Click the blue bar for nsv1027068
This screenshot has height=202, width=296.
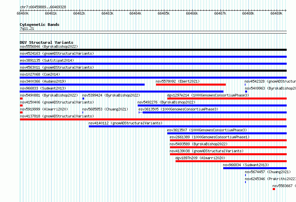153,78
